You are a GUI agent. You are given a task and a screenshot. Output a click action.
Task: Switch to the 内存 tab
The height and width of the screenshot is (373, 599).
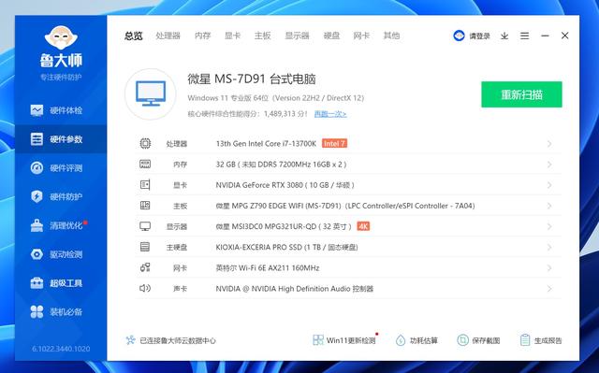point(202,36)
